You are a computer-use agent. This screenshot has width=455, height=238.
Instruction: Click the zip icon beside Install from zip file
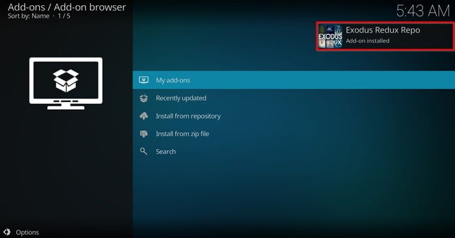144,134
